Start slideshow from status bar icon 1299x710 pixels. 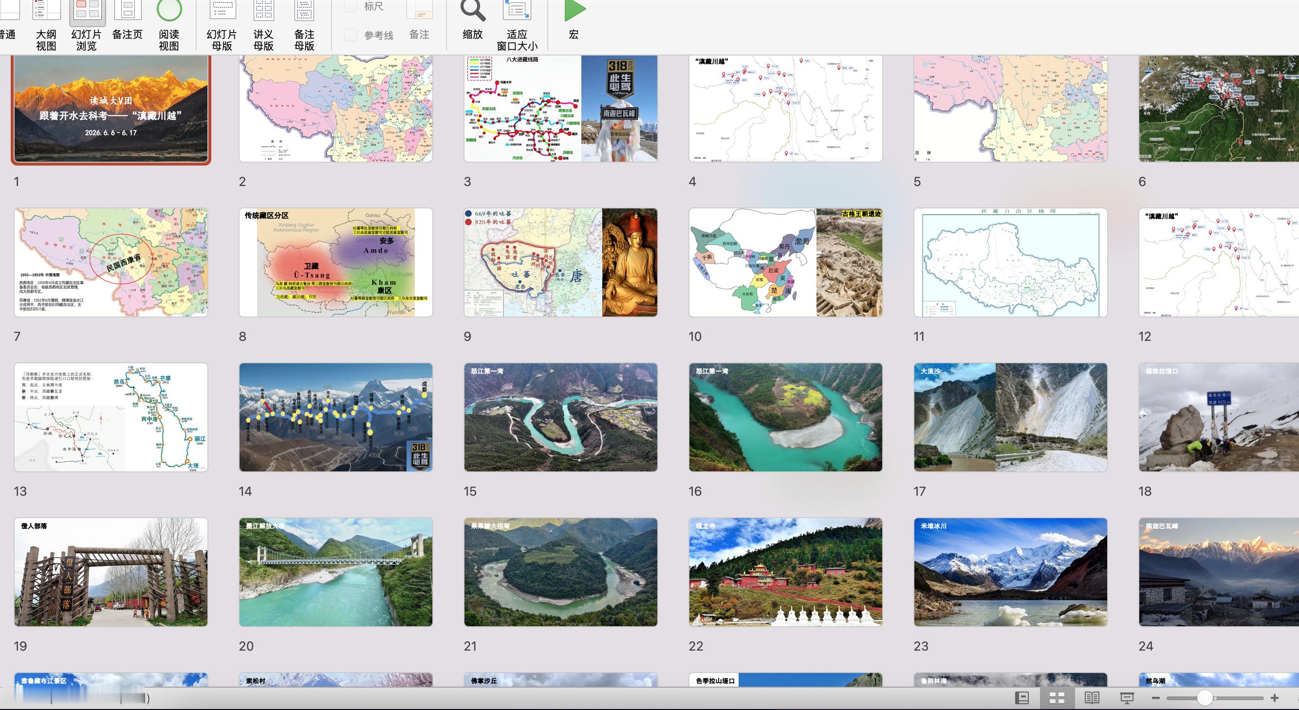[x=1127, y=698]
